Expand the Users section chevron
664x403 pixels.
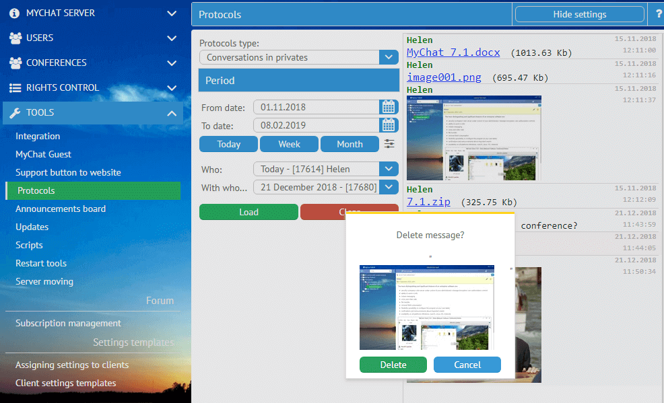[x=172, y=38]
